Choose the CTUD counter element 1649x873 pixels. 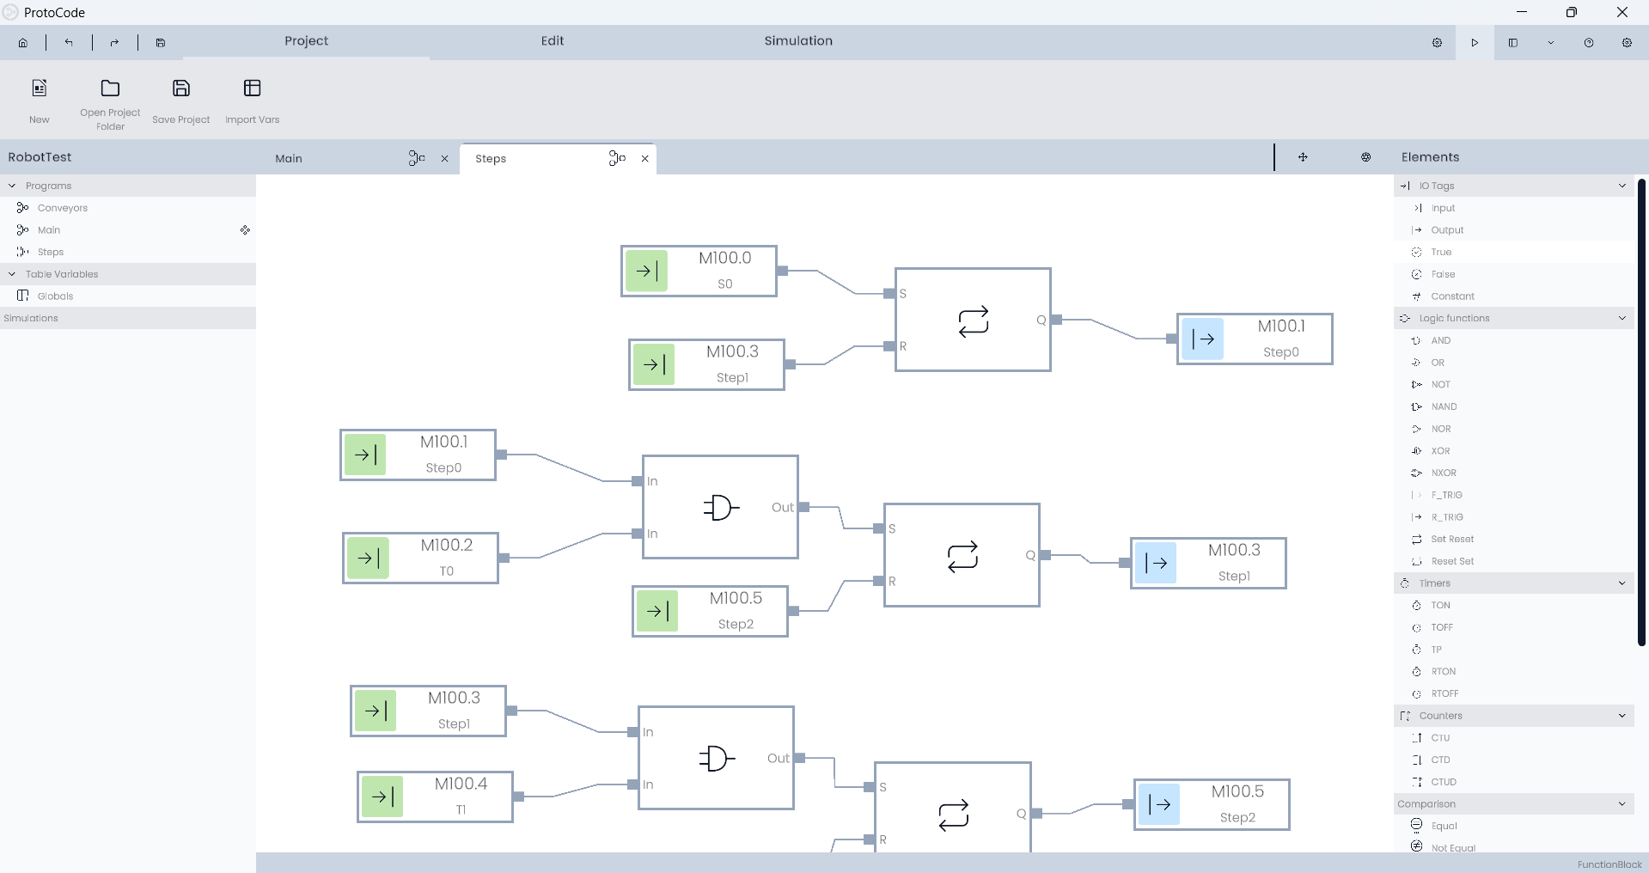coord(1514,782)
